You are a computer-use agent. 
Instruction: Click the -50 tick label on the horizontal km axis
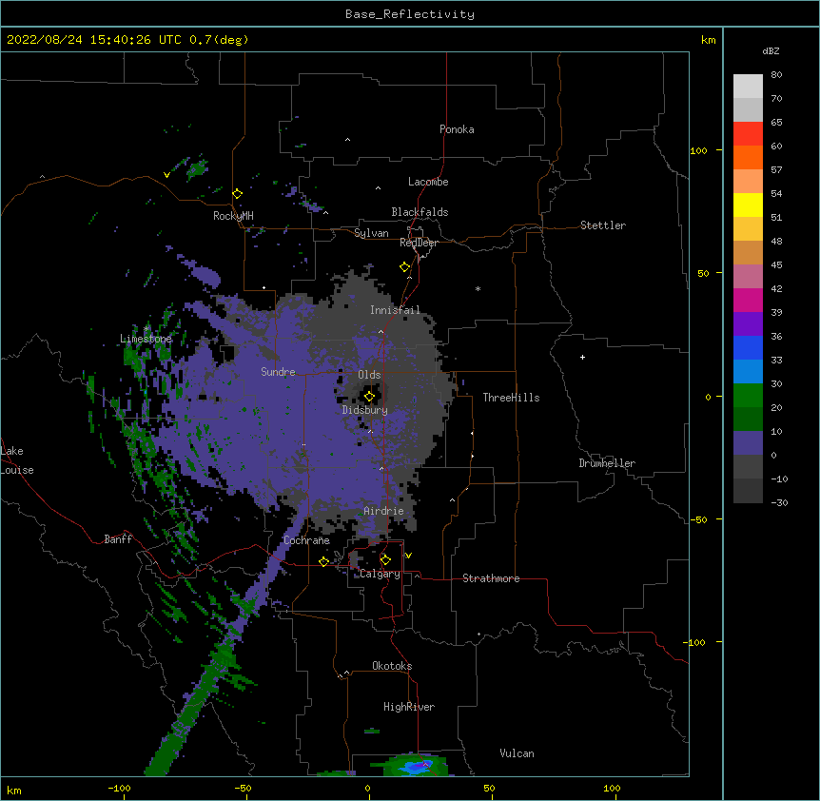243,789
